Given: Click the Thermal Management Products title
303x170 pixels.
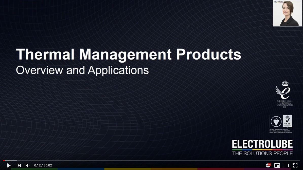Looking at the screenshot, I should 128,54.
